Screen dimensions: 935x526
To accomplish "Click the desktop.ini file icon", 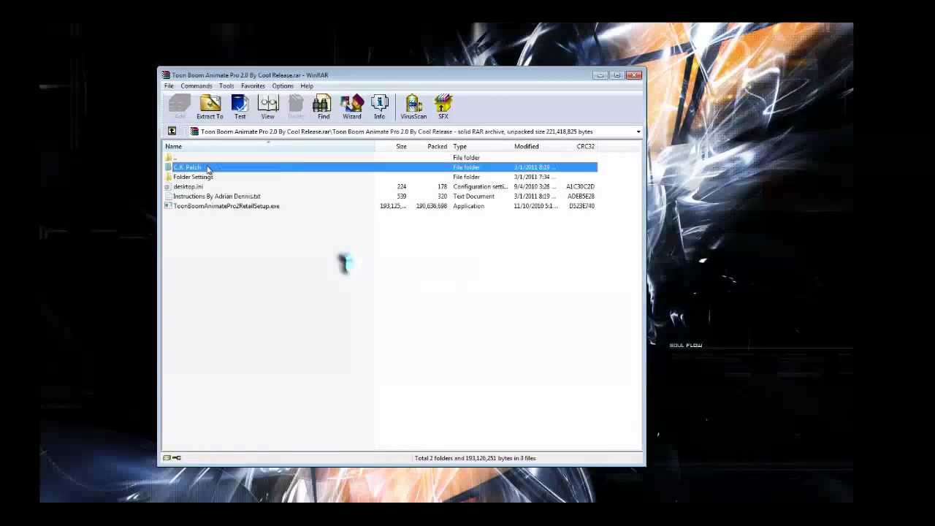I will tap(169, 186).
